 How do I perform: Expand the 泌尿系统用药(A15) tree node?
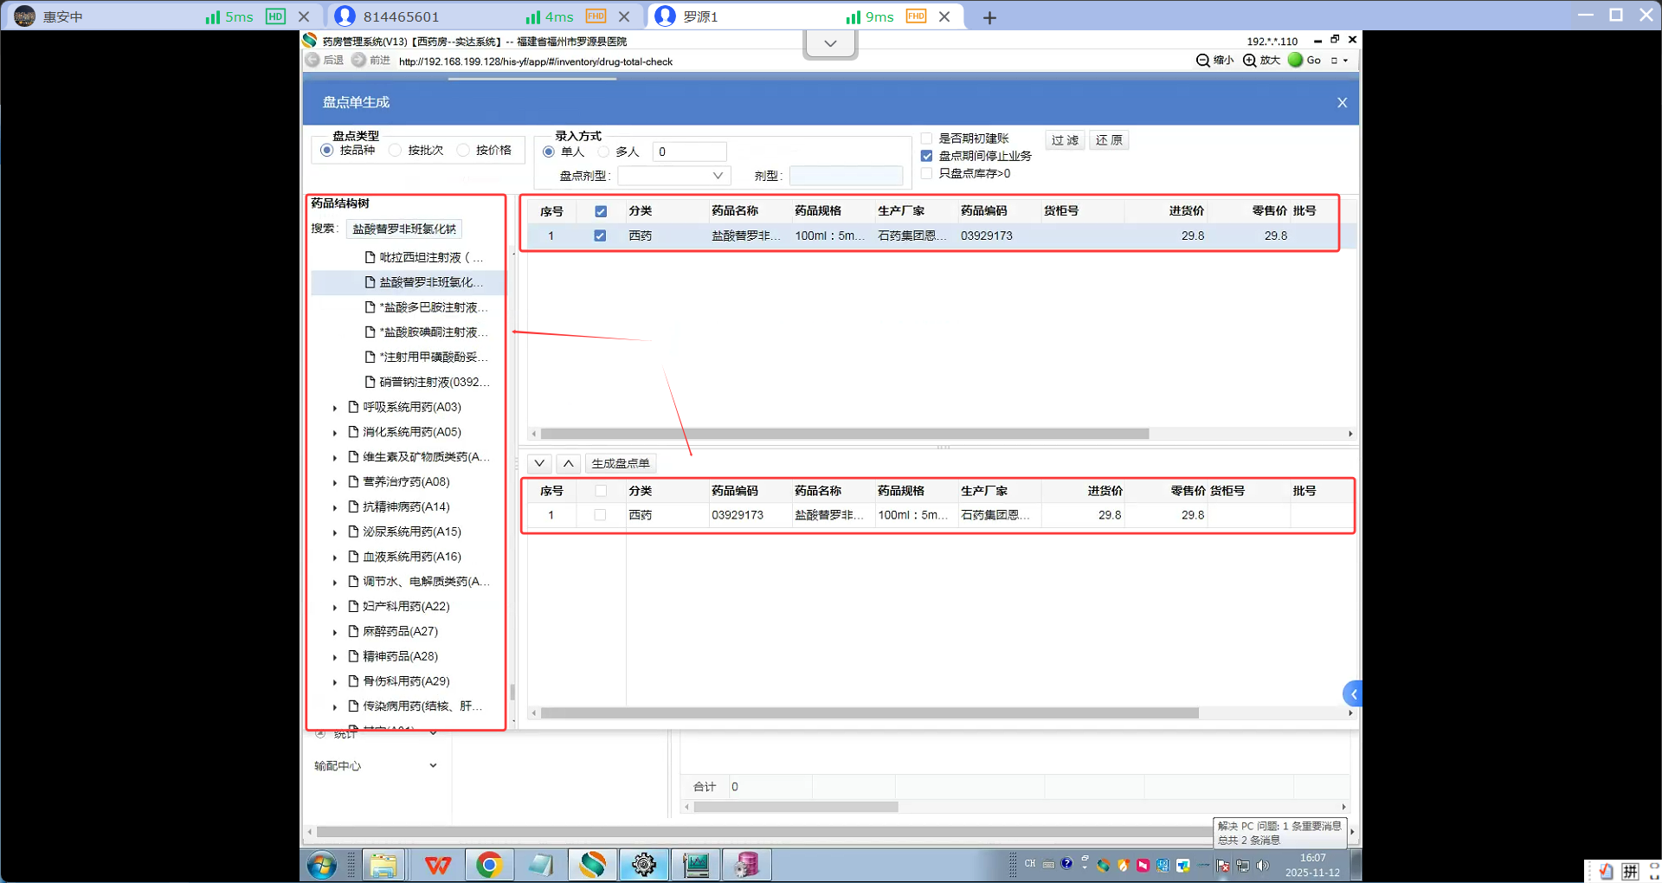pos(335,532)
